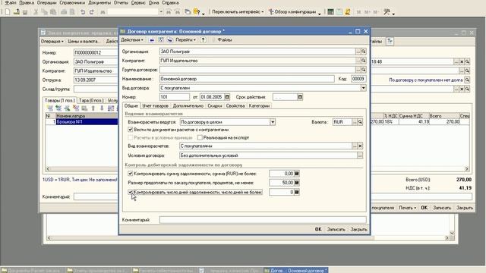The image size is (486, 273).
Task: Open Операция dropdown in order window
Action: pos(52,41)
